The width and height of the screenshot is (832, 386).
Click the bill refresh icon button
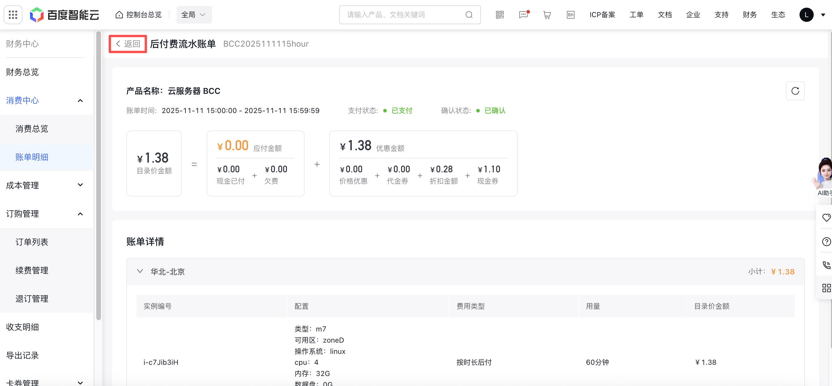click(x=795, y=91)
